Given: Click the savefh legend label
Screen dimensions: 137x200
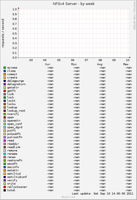Looking at the screenshot, I should coord(12,164).
